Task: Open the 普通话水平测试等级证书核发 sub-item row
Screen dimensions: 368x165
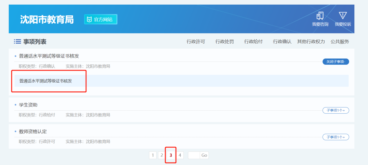Action: pyautogui.click(x=182, y=81)
